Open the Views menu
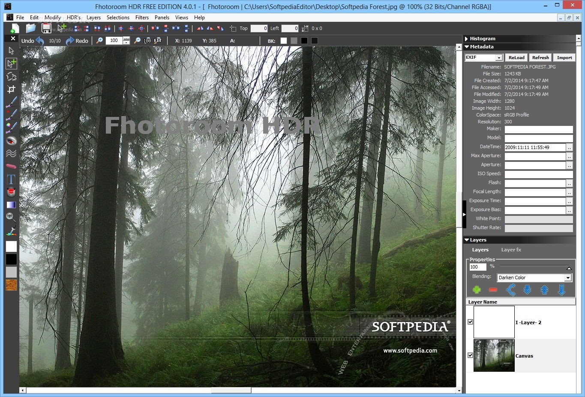The image size is (585, 397). (x=182, y=18)
